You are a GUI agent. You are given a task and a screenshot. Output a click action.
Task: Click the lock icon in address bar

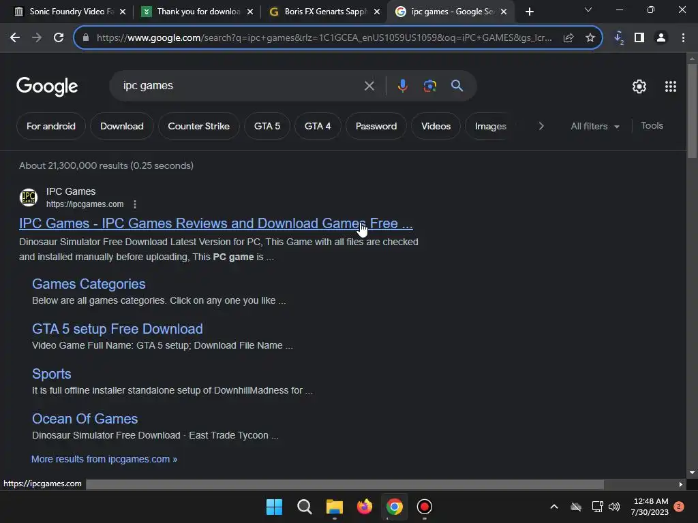point(86,38)
